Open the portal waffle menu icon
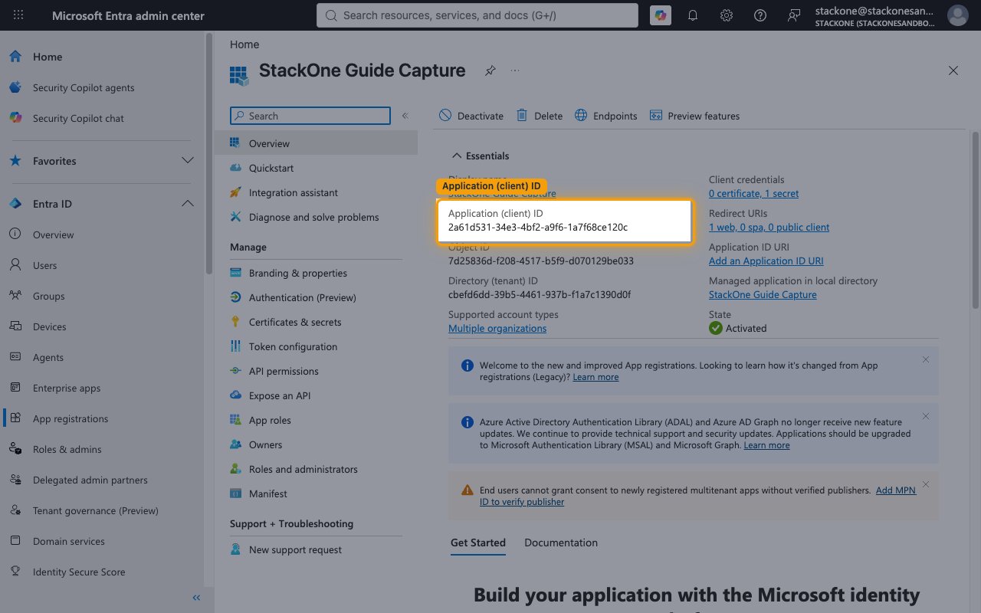The width and height of the screenshot is (981, 613). click(18, 15)
